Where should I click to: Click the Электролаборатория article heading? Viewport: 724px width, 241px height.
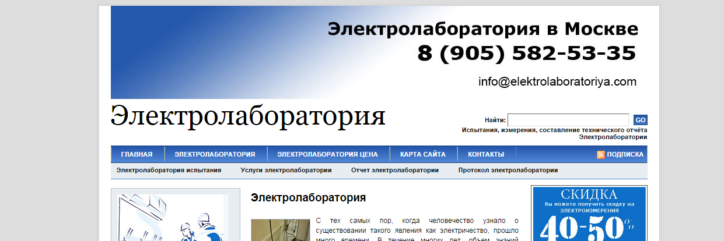[308, 198]
